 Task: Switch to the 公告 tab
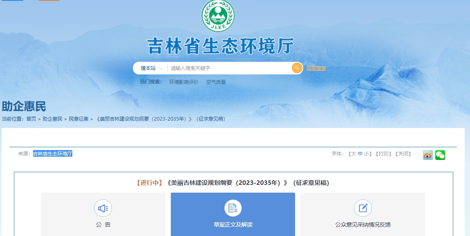coord(103,214)
